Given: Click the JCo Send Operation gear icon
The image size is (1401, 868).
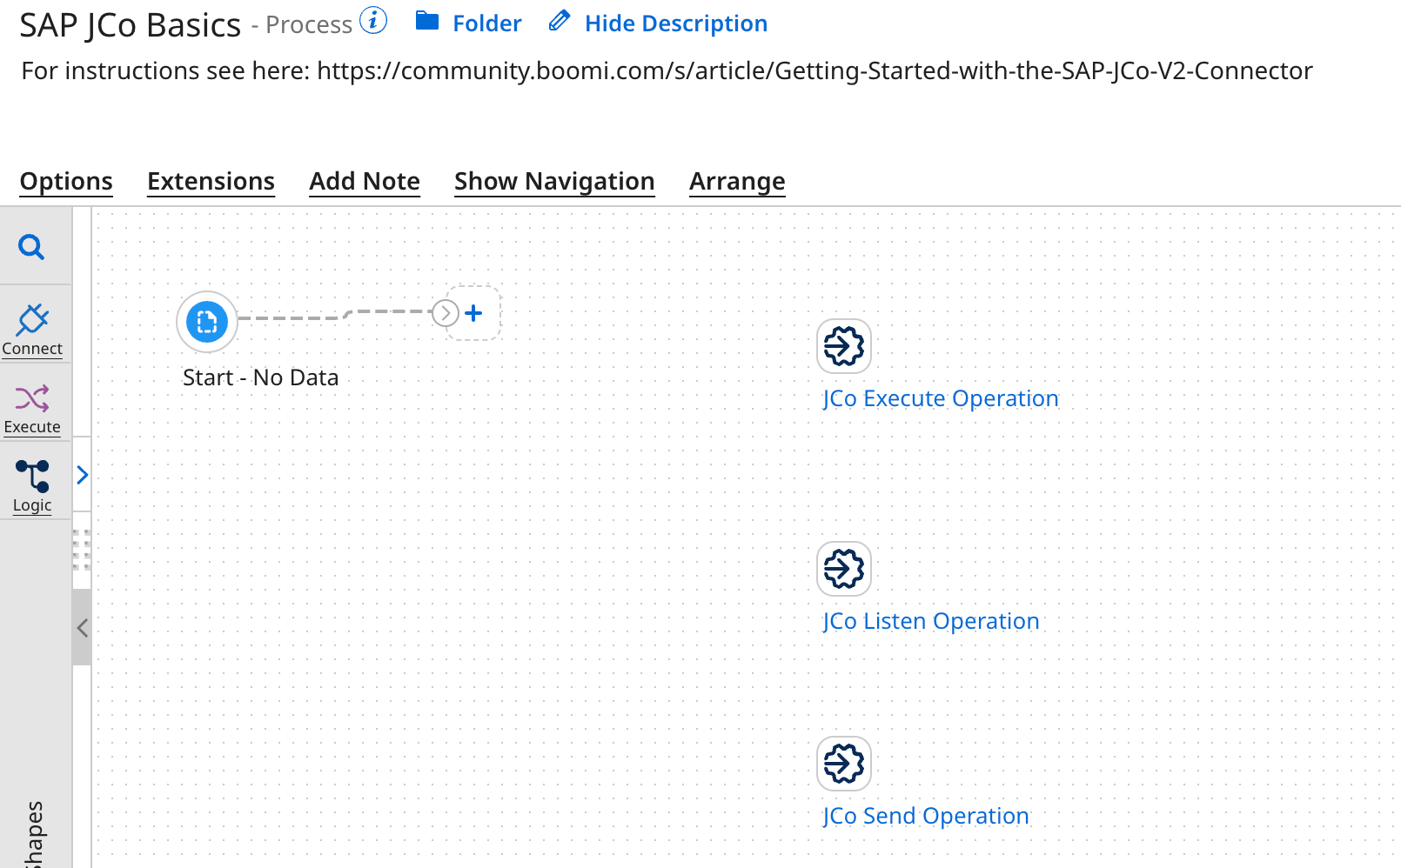Looking at the screenshot, I should tap(842, 764).
